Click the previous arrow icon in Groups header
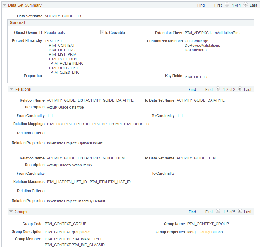The height and width of the screenshot is (247, 262). 218,211
